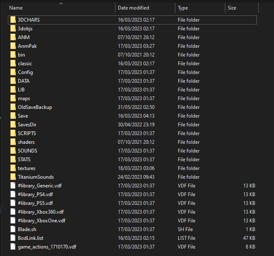This screenshot has height=256, width=274.
Task: Click the OldSaveBackup folder icon
Action: click(x=13, y=107)
